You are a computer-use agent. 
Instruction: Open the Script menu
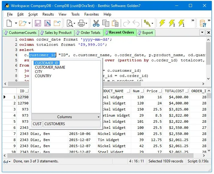pyautogui.click(x=33, y=14)
